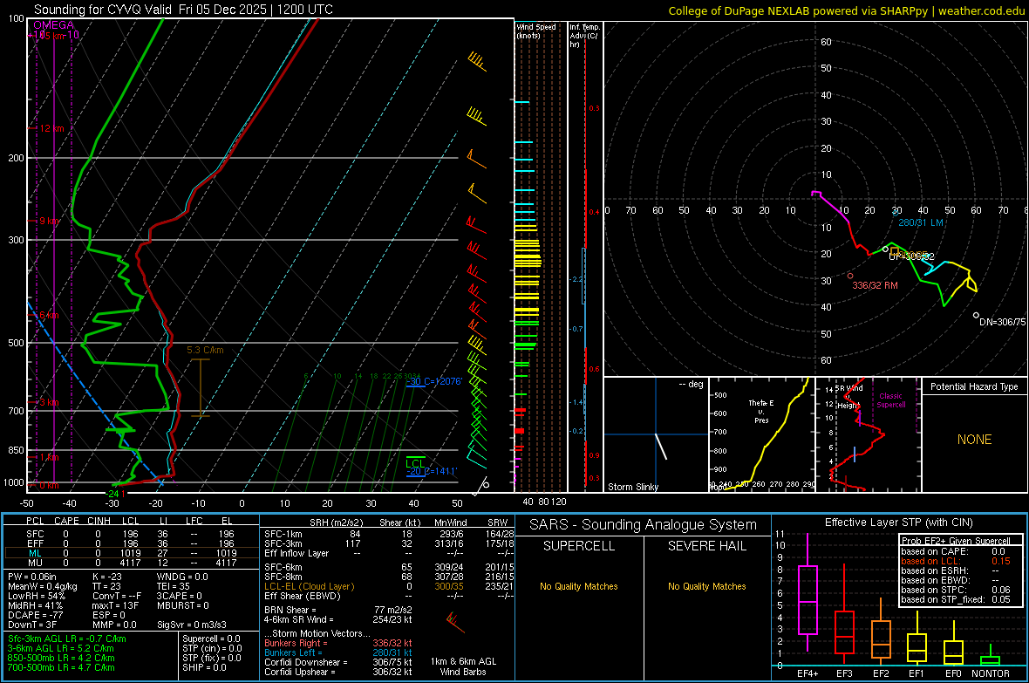Click the LCL-EL (Cloud Layer) row label
Screen dimensions: 1029x683
309,586
